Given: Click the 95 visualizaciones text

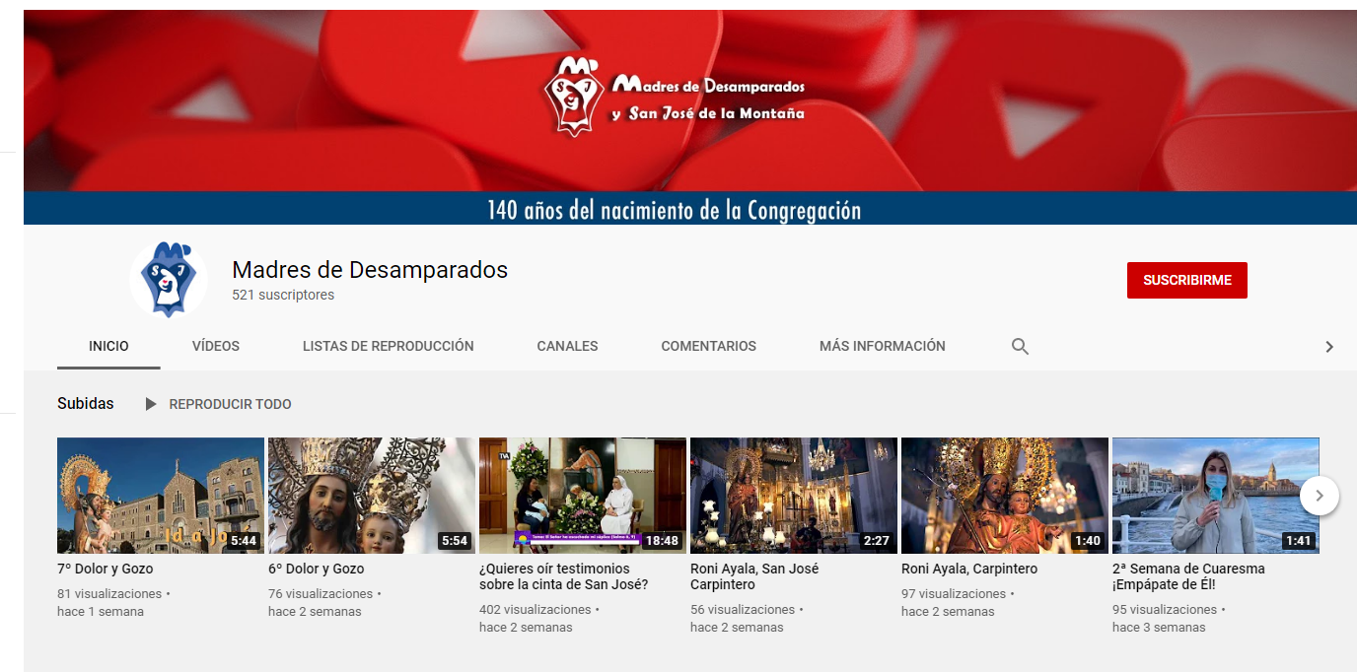Looking at the screenshot, I should (1165, 610).
